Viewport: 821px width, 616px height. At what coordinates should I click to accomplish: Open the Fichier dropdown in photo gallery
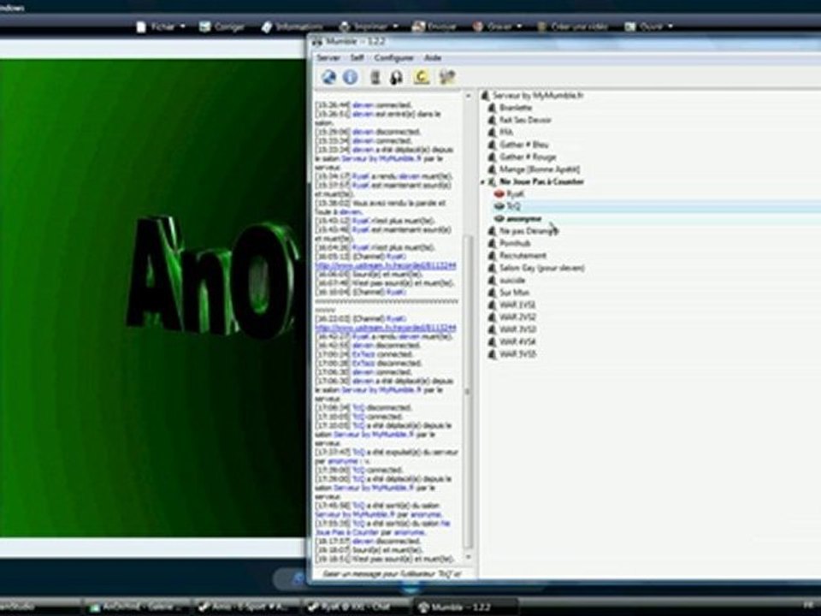point(161,27)
